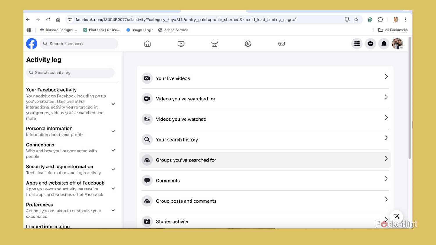Open the Groups icon in top navigation
This screenshot has width=436, height=245.
coord(248,44)
